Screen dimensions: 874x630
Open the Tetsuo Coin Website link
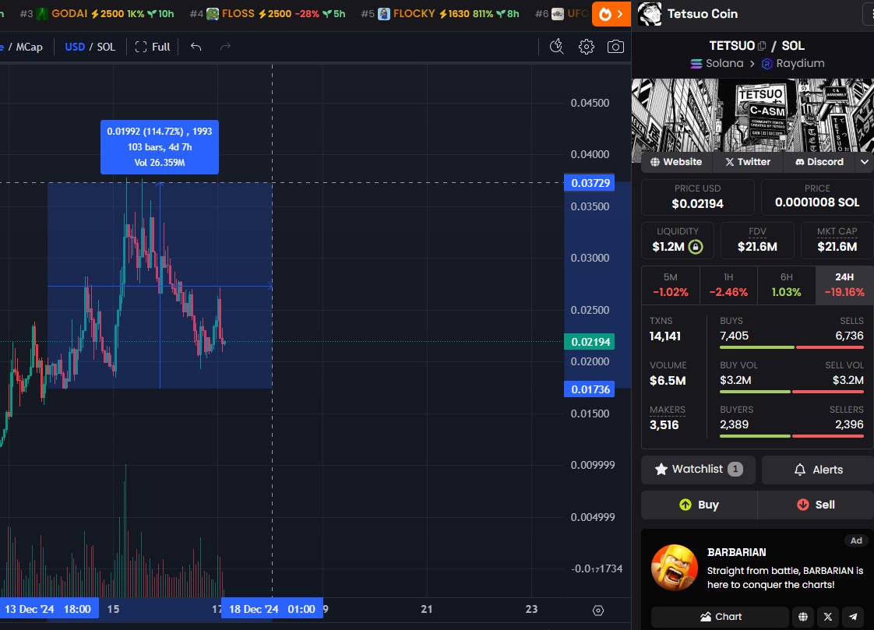tap(675, 162)
